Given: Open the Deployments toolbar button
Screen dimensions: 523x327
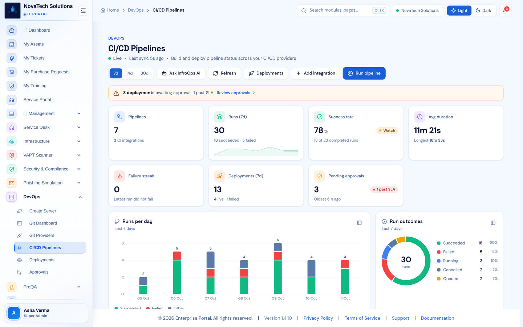Looking at the screenshot, I should (x=266, y=73).
